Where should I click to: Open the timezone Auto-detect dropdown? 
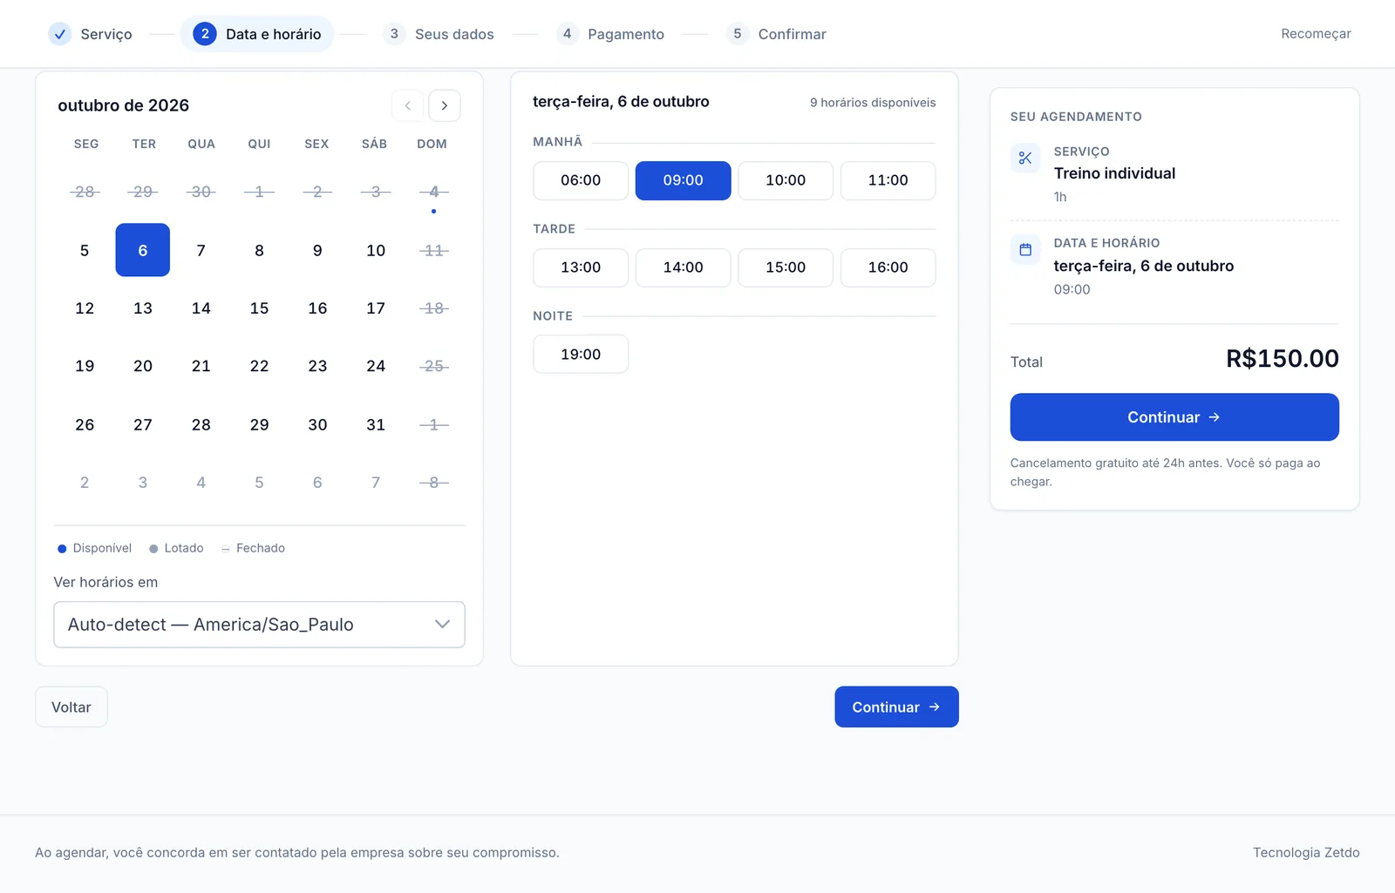[x=259, y=625]
